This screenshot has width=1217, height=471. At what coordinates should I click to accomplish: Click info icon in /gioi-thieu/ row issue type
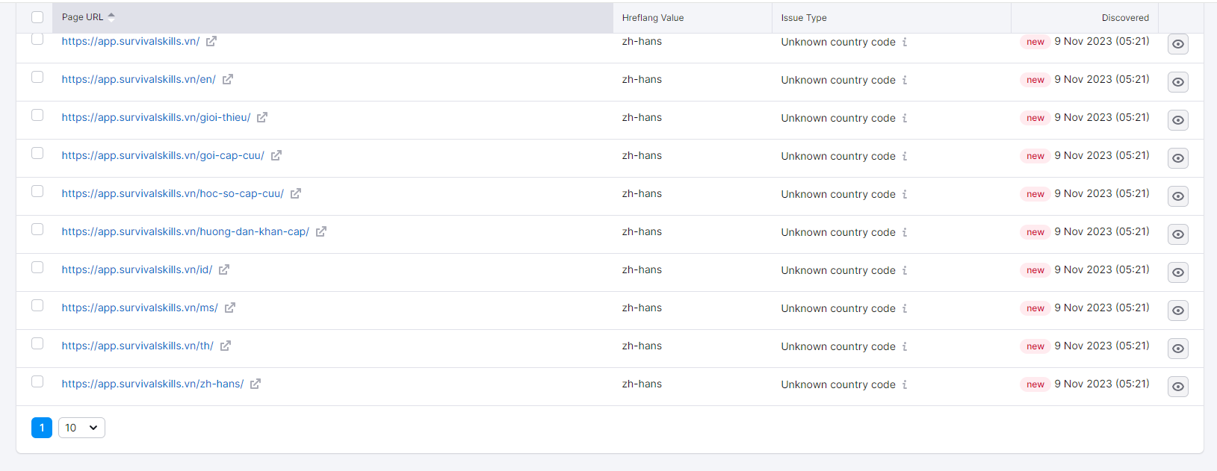click(905, 118)
